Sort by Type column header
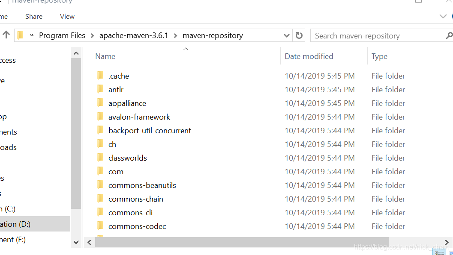 point(379,56)
